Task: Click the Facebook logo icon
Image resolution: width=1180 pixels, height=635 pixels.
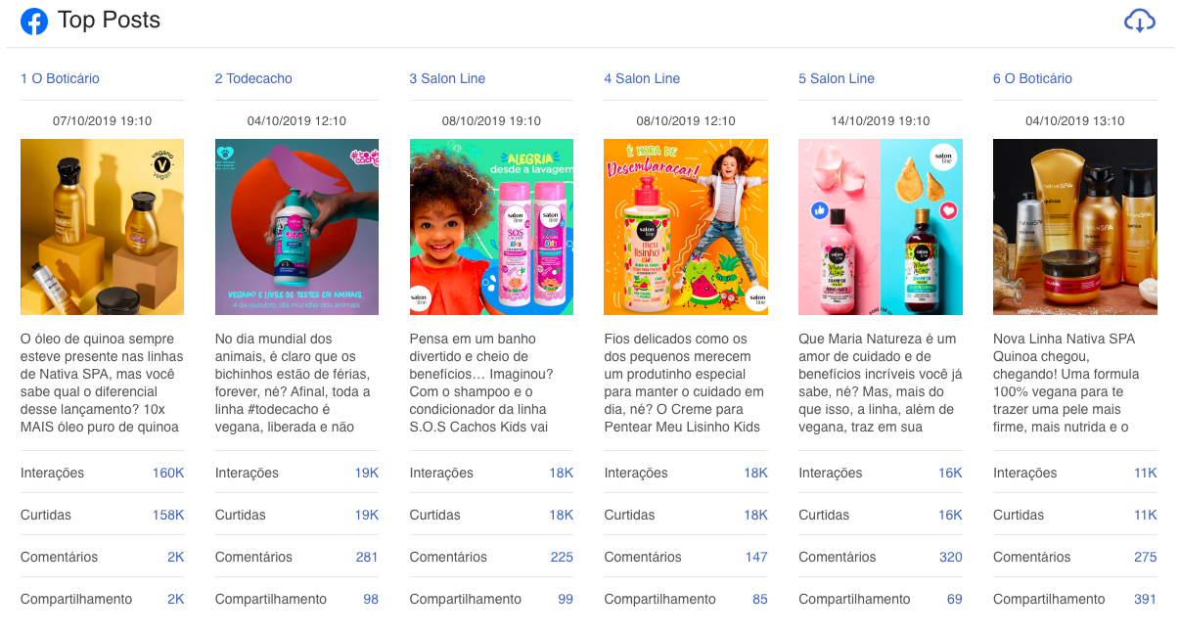Action: tap(34, 21)
